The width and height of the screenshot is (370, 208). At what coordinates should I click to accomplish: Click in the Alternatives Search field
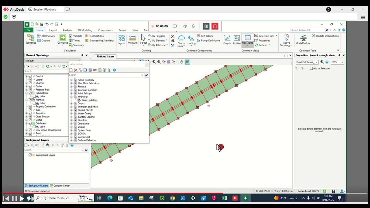106,75
